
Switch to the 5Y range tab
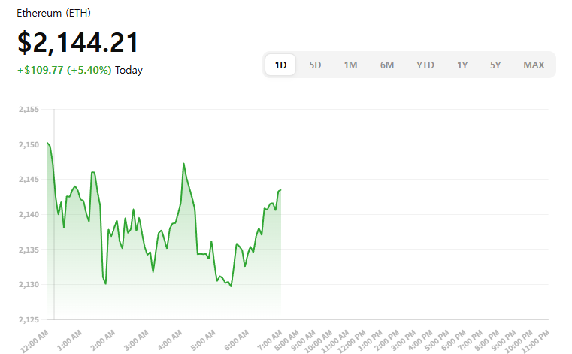[495, 65]
